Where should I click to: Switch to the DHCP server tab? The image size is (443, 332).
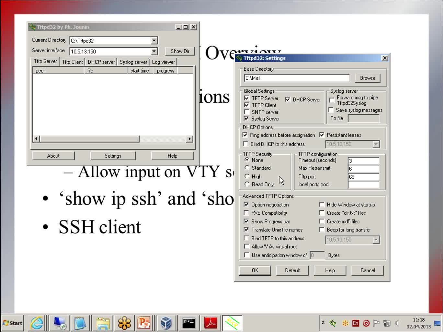tap(101, 62)
